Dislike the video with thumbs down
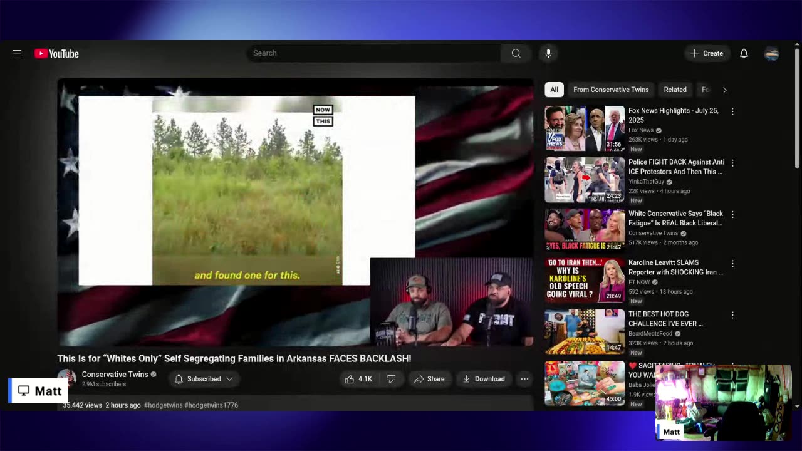Viewport: 802px width, 451px height. [391, 379]
